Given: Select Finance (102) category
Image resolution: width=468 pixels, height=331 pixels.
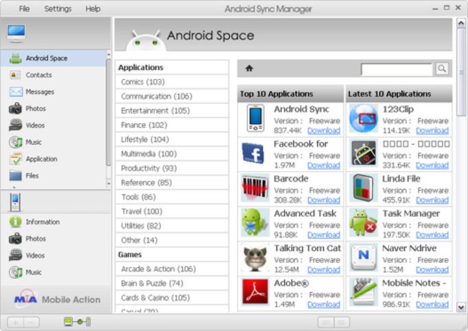Looking at the screenshot, I should pyautogui.click(x=172, y=125).
